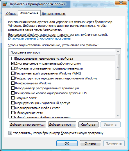Select the Исключения tab

point(29,13)
